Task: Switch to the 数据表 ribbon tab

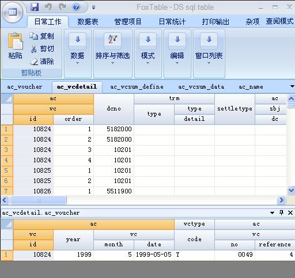Action: click(88, 21)
